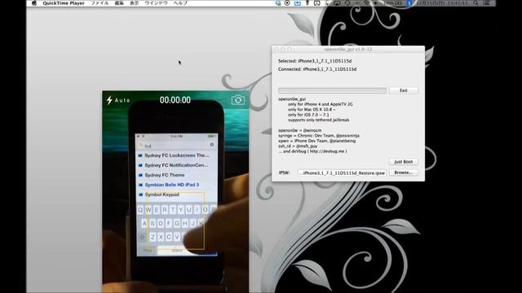Click 'Sydney FC Lockscreen The...' list row
522x293 pixels.
[177, 155]
